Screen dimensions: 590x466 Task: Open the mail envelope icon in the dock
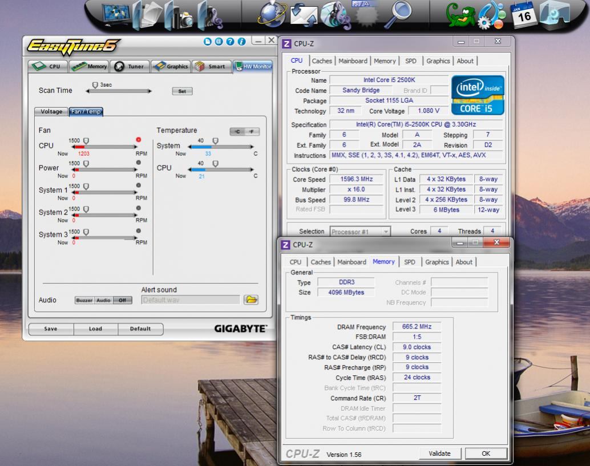pos(304,15)
